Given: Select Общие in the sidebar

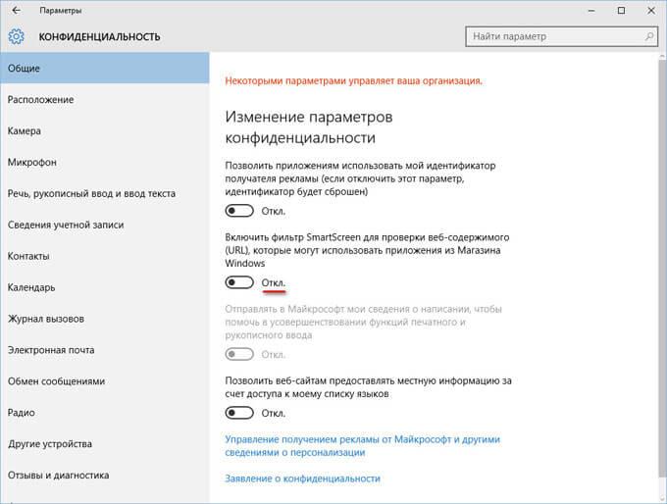Looking at the screenshot, I should click(105, 68).
